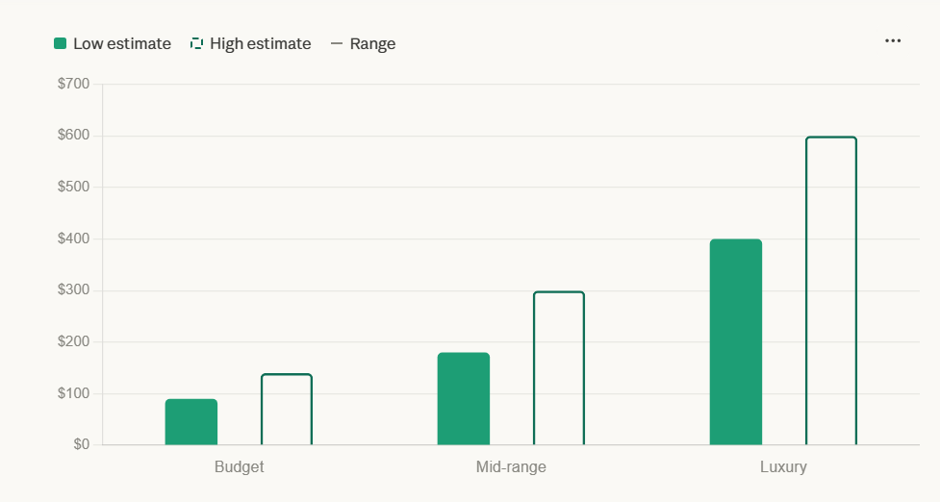This screenshot has height=502, width=940.
Task: Select the Budget high estimate outlined bar
Action: (287, 409)
